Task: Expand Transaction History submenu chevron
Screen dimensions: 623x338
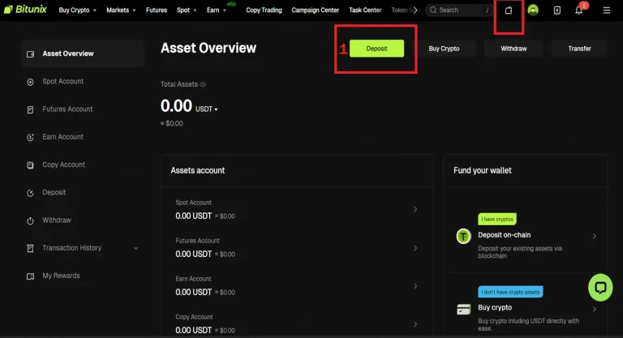Action: 136,248
